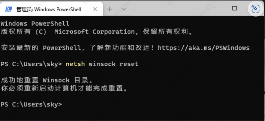Viewport: 265px width, 121px height.
Task: Click the first PS C:\Users\sky> prompt
Action: (x=31, y=64)
